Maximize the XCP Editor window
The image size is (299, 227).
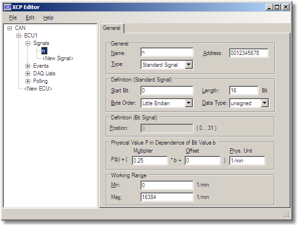click(277, 7)
